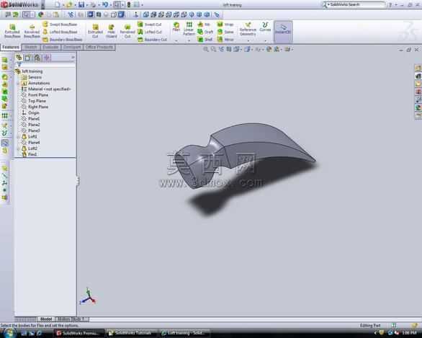Click the Zoom to Fit view icon
The height and width of the screenshot is (338, 422).
click(x=206, y=49)
